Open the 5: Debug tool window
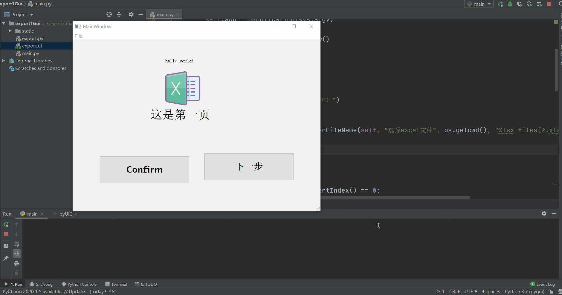The width and height of the screenshot is (562, 295). (42, 284)
